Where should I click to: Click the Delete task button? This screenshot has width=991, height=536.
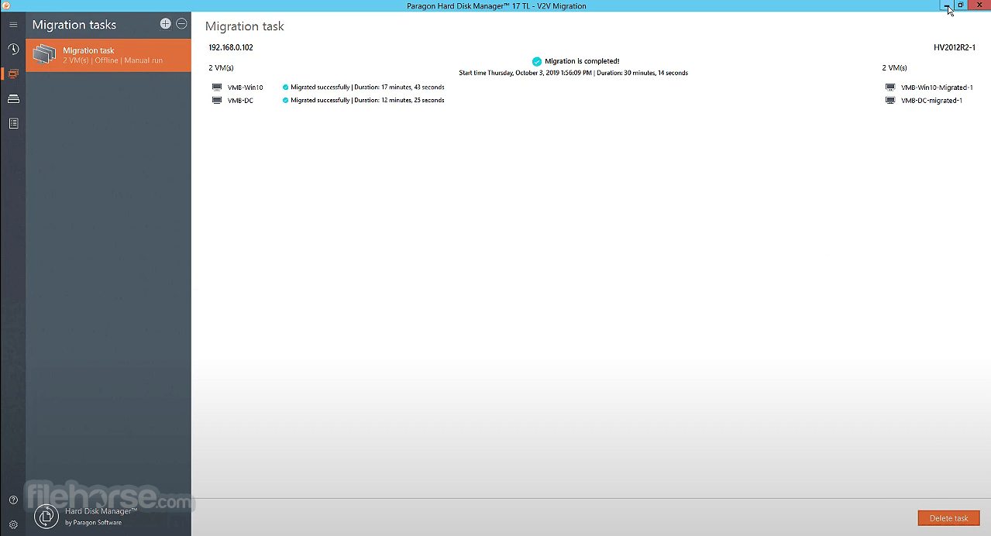pos(948,518)
